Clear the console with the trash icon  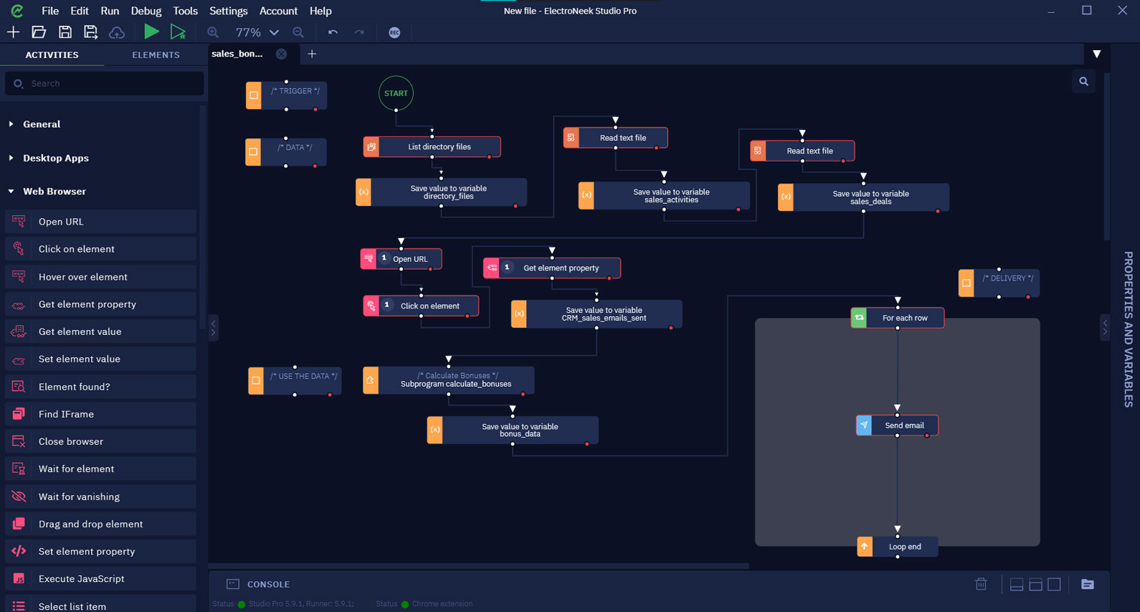[981, 584]
